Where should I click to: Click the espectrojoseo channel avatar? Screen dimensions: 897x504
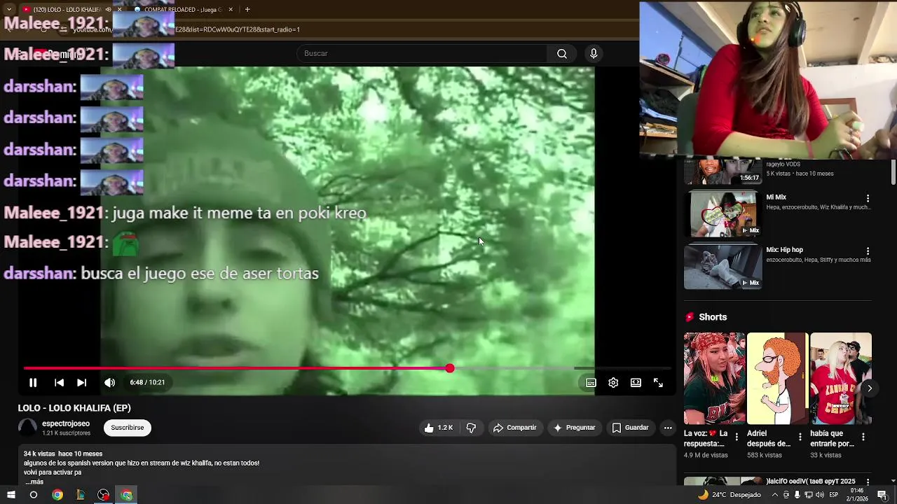coord(27,428)
